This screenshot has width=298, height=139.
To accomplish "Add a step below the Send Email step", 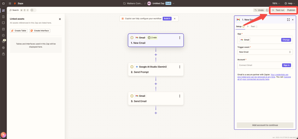I will [156, 113].
